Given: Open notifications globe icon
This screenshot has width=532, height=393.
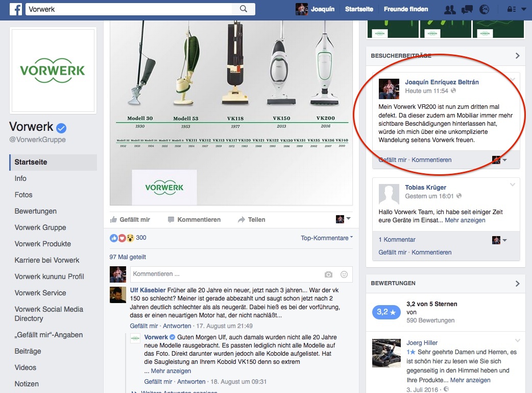Looking at the screenshot, I should pos(484,10).
